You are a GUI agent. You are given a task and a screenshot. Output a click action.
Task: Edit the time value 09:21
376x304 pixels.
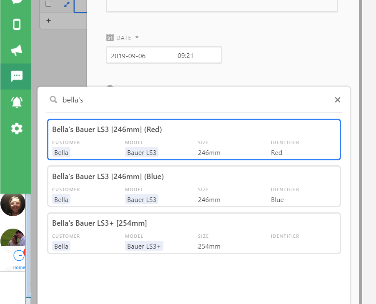pyautogui.click(x=185, y=55)
